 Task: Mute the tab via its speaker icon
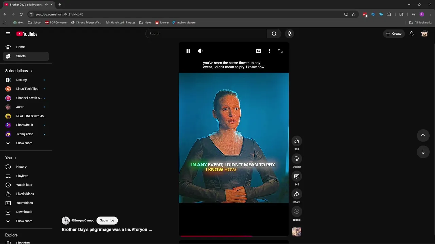[x=46, y=5]
